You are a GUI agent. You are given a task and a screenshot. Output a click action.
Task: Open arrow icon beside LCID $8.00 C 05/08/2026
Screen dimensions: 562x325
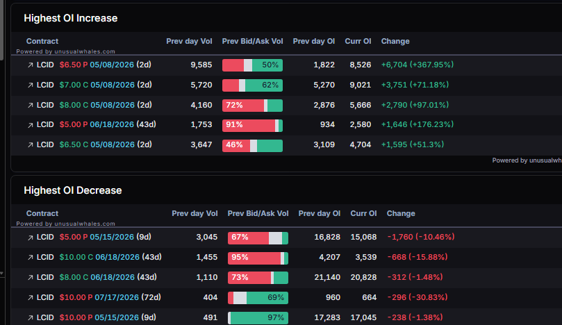31,106
